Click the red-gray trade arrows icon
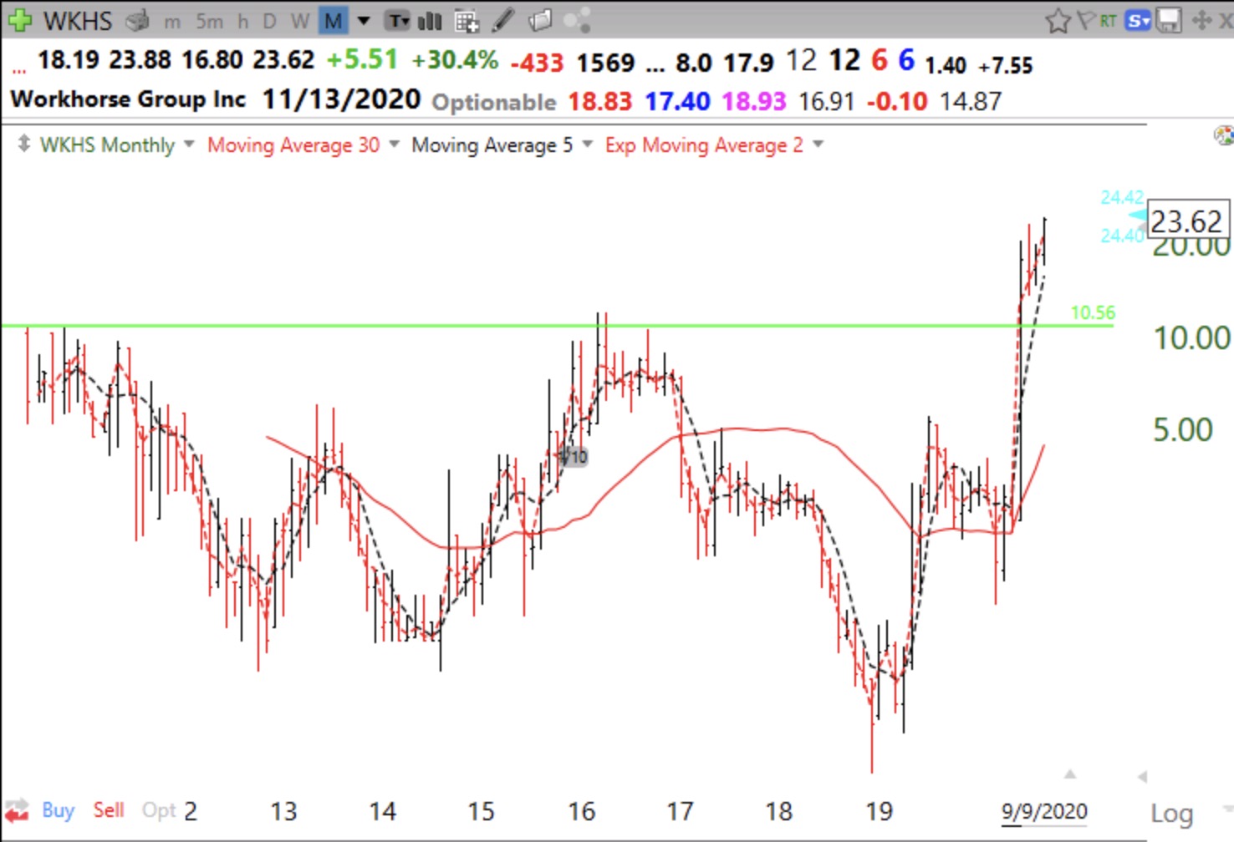Screen dimensions: 1234x842 pos(17,810)
